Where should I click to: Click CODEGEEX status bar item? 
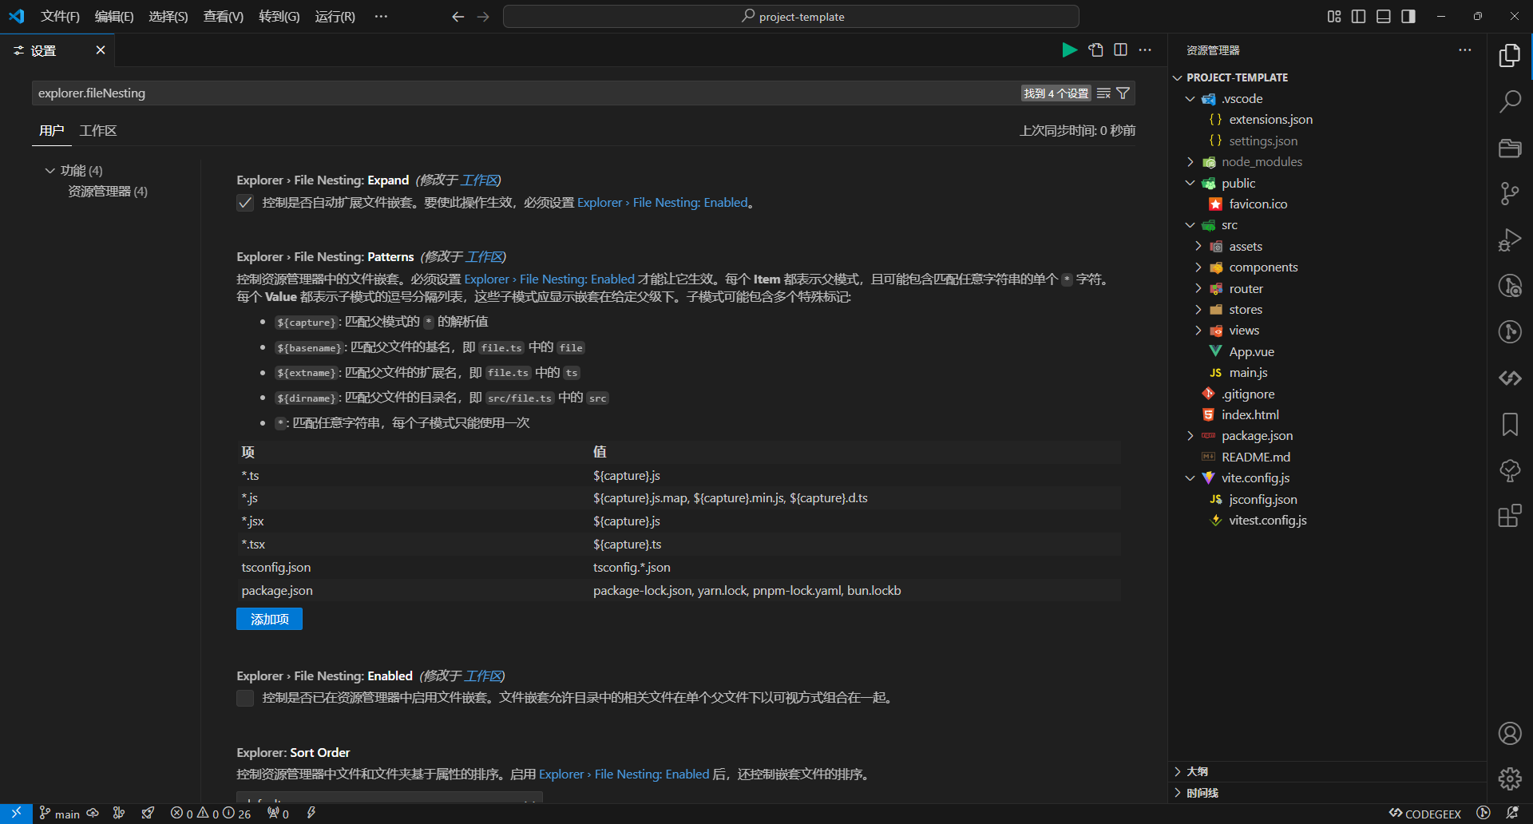coord(1425,814)
